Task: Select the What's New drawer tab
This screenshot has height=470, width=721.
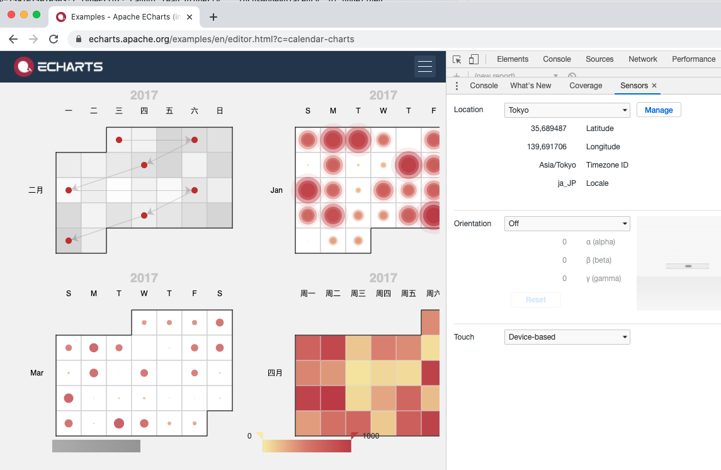Action: (x=531, y=86)
